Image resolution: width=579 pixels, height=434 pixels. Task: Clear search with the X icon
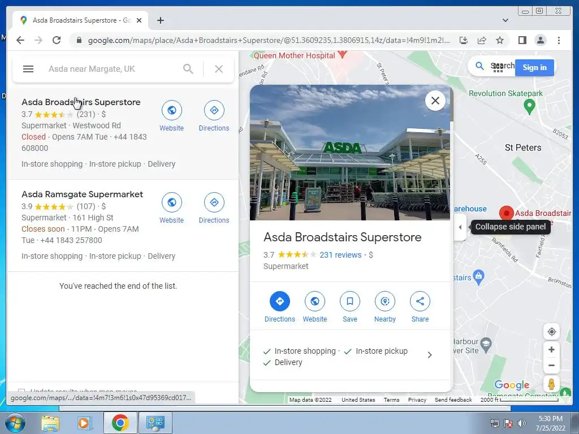(219, 69)
